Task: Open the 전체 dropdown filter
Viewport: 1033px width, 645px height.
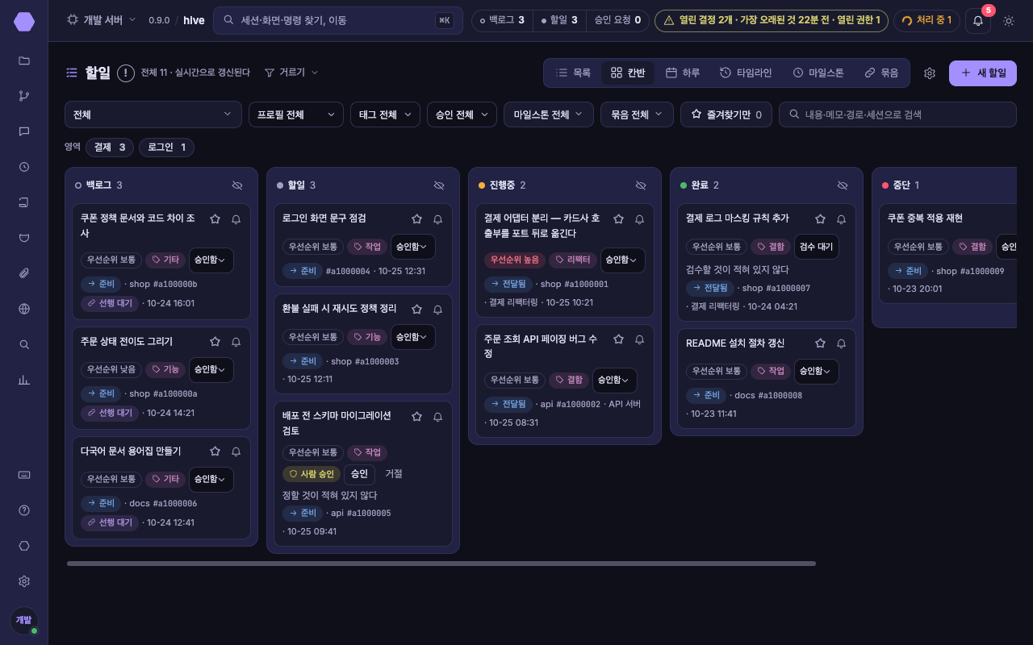Action: click(153, 114)
